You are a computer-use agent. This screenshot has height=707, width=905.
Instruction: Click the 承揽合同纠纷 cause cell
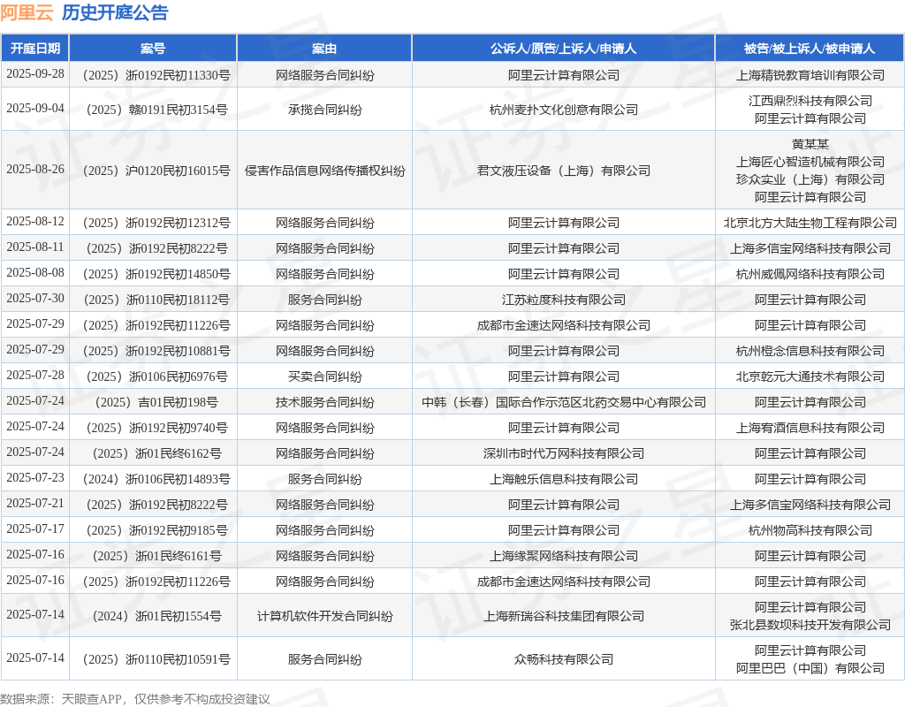click(324, 110)
